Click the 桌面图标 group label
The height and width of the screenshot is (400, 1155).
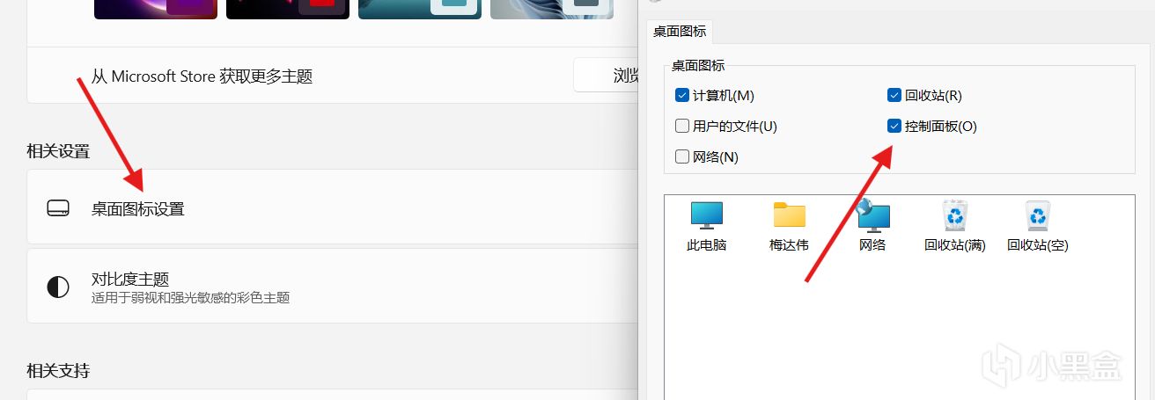tap(698, 65)
